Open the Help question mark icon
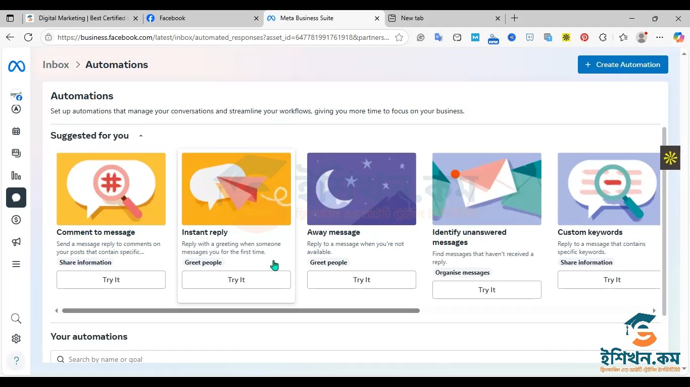This screenshot has height=387, width=690. pyautogui.click(x=16, y=360)
